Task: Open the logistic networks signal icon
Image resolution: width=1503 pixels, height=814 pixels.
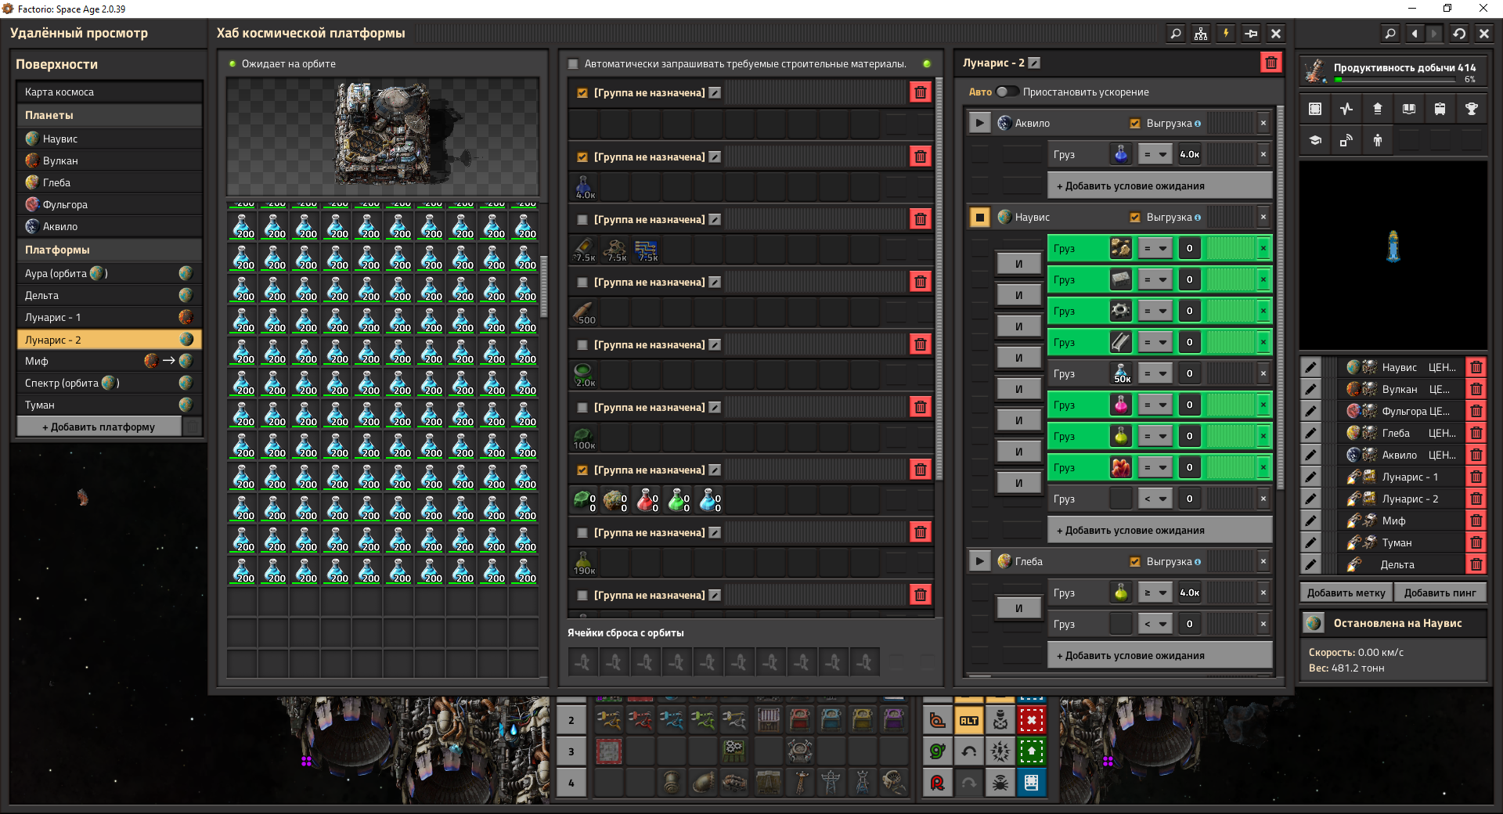Action: coord(1346,140)
